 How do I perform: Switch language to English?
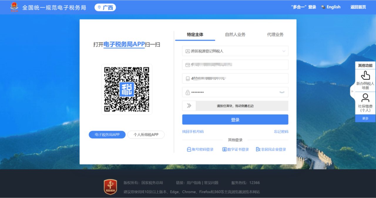click(331, 7)
